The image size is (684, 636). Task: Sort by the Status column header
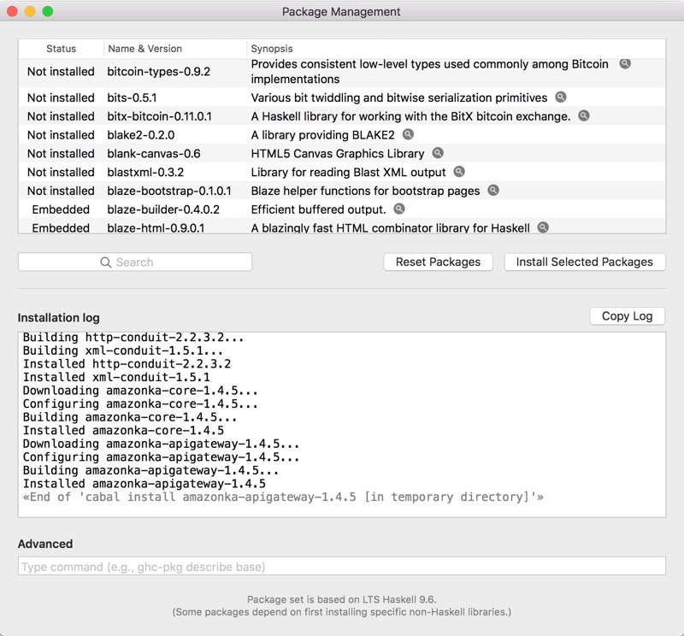pos(61,49)
